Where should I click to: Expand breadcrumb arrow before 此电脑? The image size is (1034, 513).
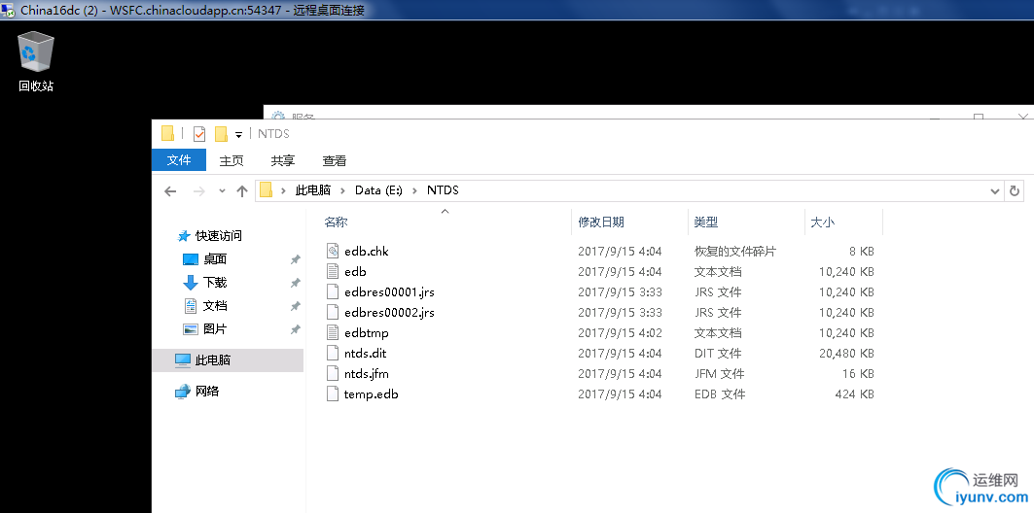coord(283,190)
